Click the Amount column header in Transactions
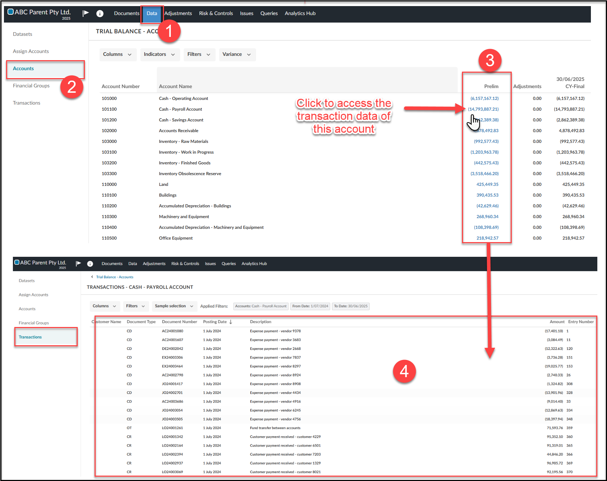Screen dimensions: 607x481 pyautogui.click(x=557, y=322)
